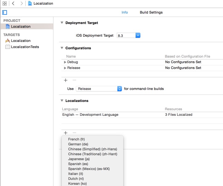
Task: Open the iOS Deployment Target dropdown arrow
Action: point(138,35)
